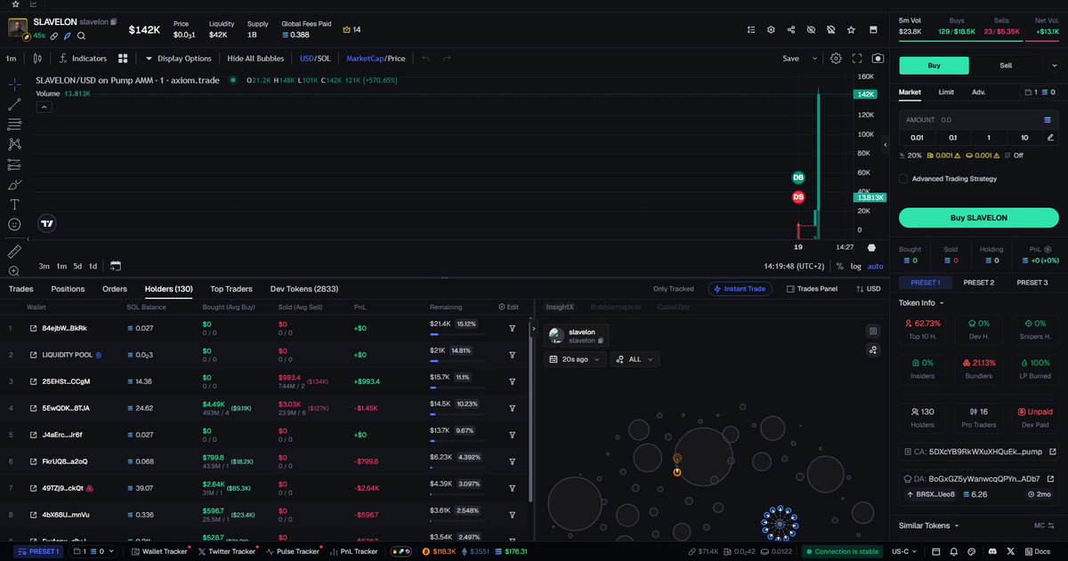Select PRESET 2 button
Viewport: 1068px width, 561px height.
pyautogui.click(x=978, y=283)
